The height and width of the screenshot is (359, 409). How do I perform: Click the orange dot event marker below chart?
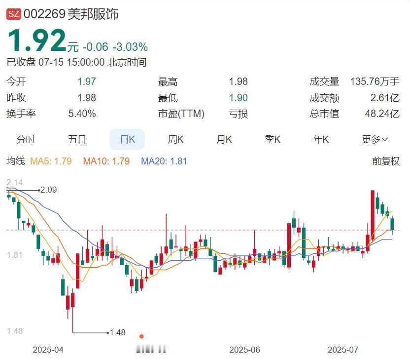(x=141, y=336)
